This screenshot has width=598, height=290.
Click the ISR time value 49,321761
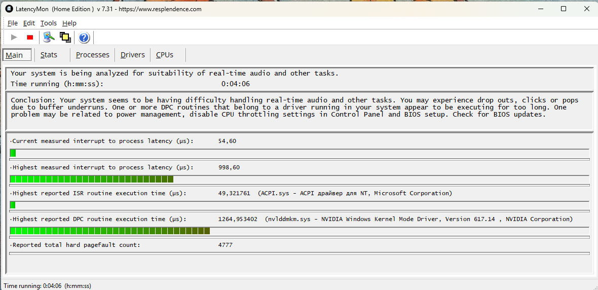pos(234,193)
